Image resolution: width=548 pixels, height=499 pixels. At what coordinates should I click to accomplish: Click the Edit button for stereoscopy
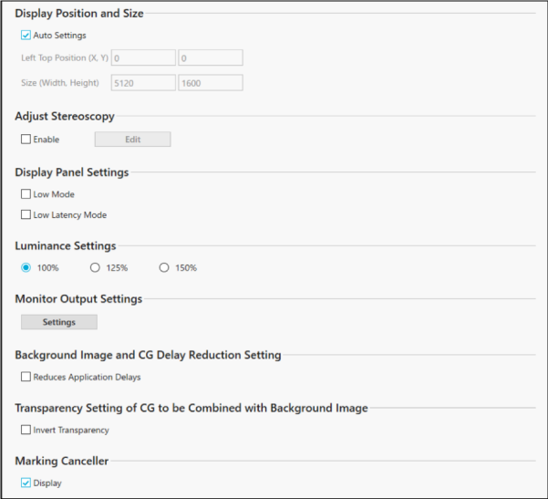133,140
